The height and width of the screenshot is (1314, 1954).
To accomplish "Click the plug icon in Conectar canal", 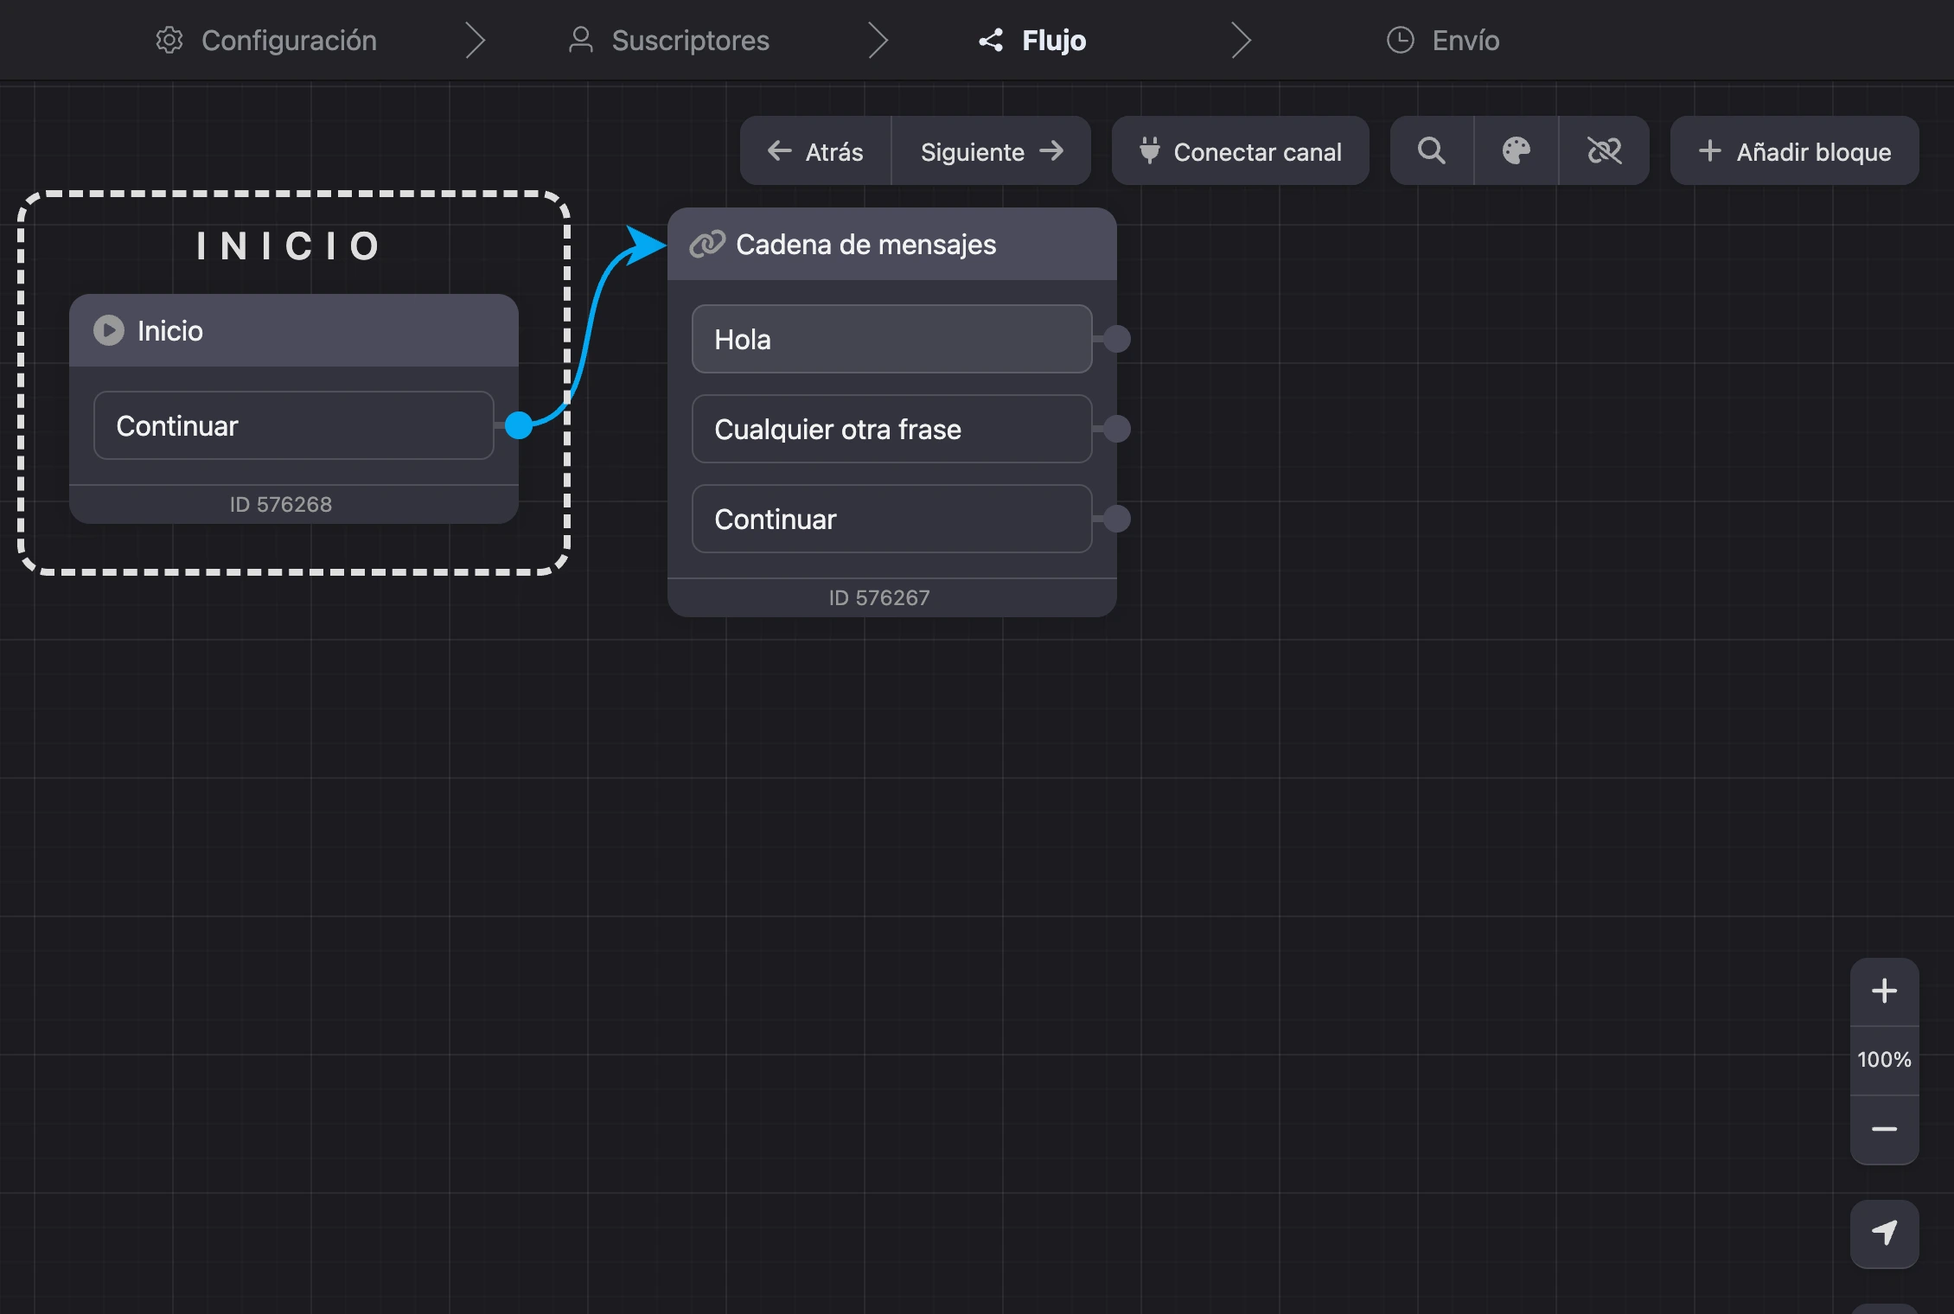I will click(1149, 150).
